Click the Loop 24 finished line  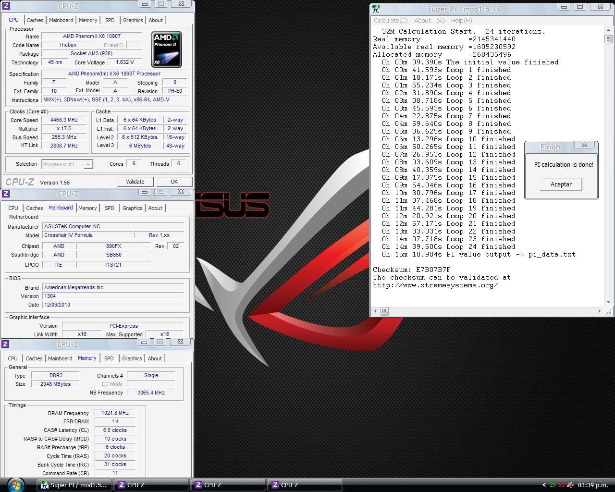point(449,247)
